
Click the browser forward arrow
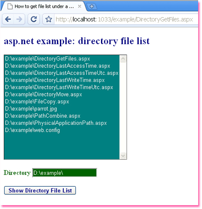(x=19, y=19)
